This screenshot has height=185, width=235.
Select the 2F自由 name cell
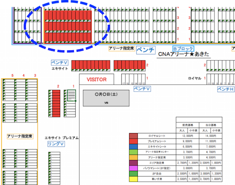click(157, 174)
